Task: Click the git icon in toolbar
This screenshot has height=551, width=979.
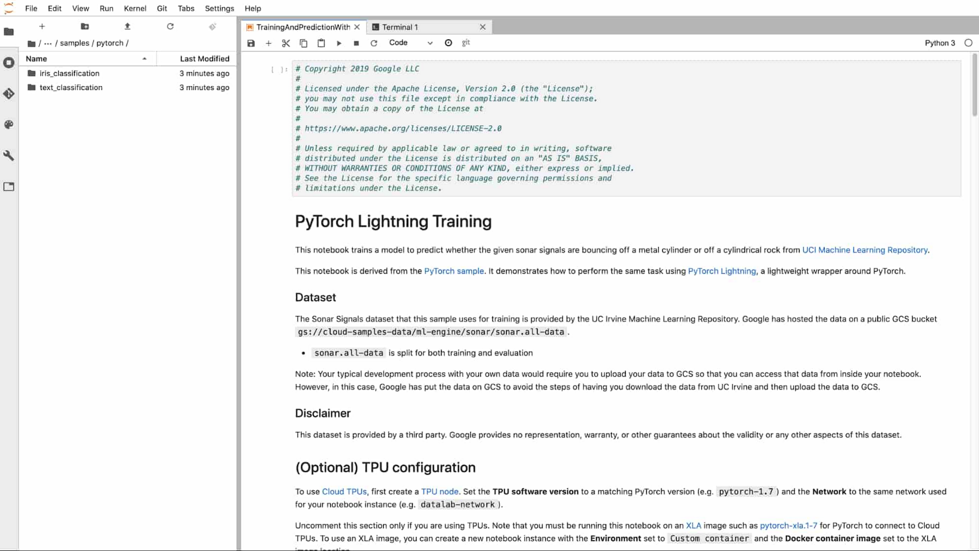Action: [466, 43]
